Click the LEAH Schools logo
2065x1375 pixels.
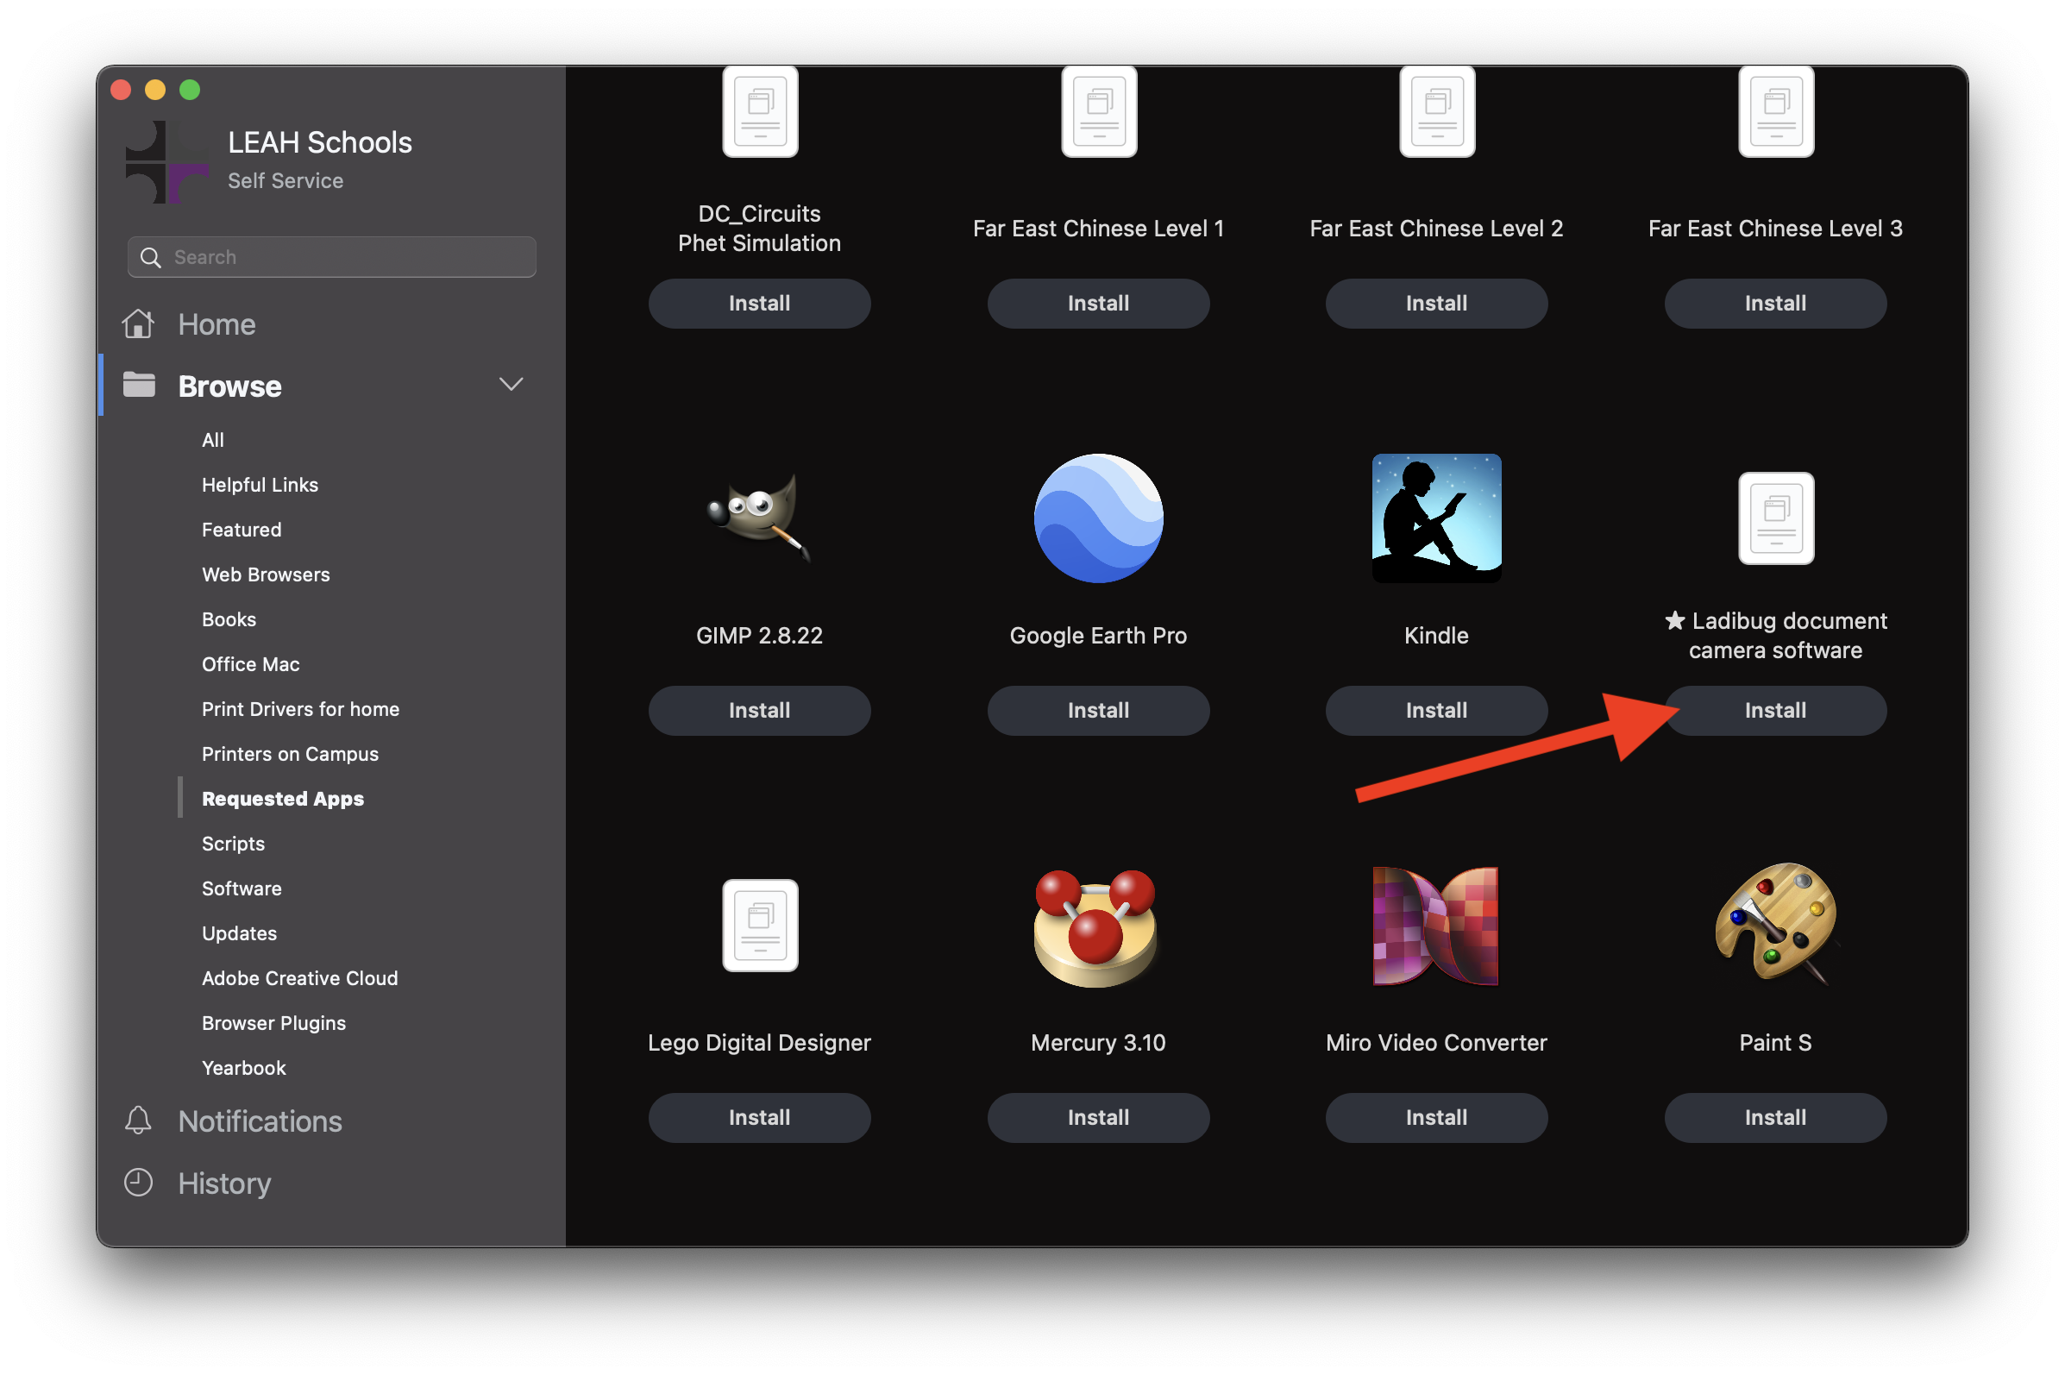pyautogui.click(x=166, y=162)
